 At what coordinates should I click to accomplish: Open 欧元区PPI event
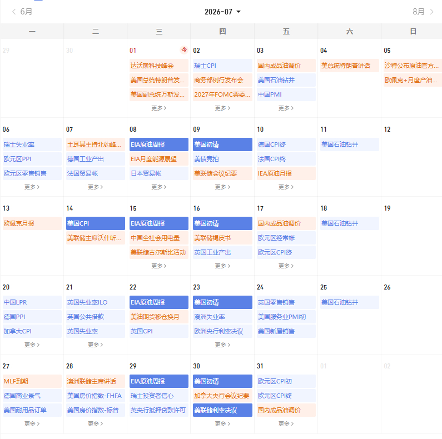[x=32, y=159]
